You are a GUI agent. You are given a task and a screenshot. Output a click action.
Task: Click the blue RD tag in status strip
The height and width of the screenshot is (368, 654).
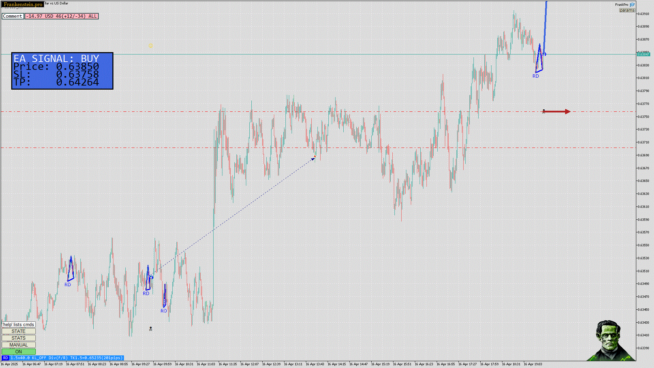5,358
